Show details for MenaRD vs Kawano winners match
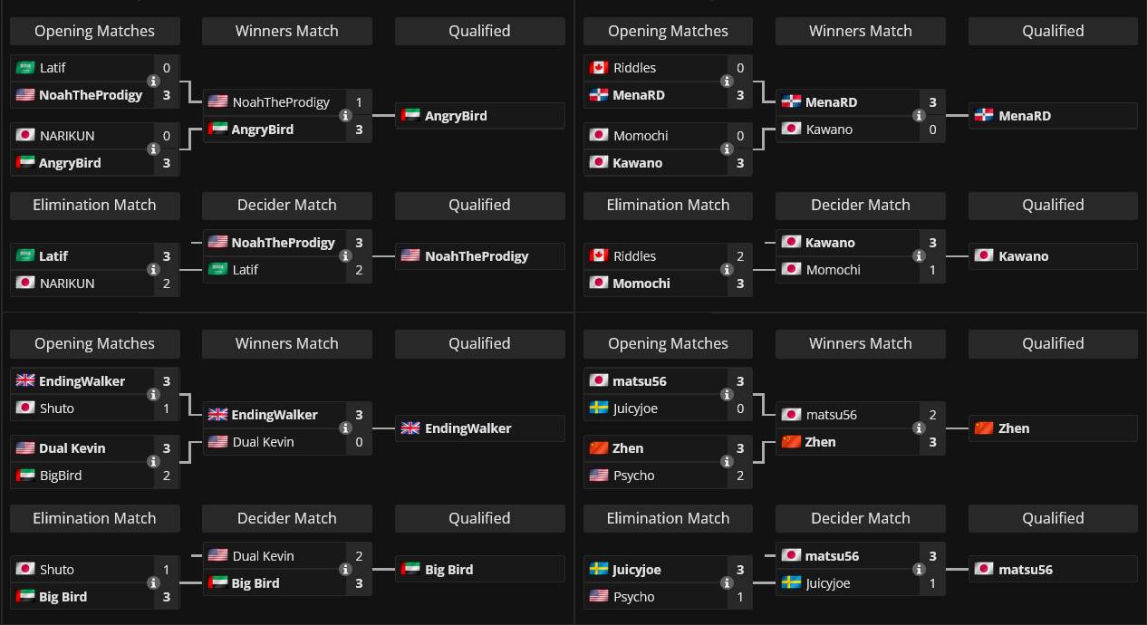 pos(919,116)
